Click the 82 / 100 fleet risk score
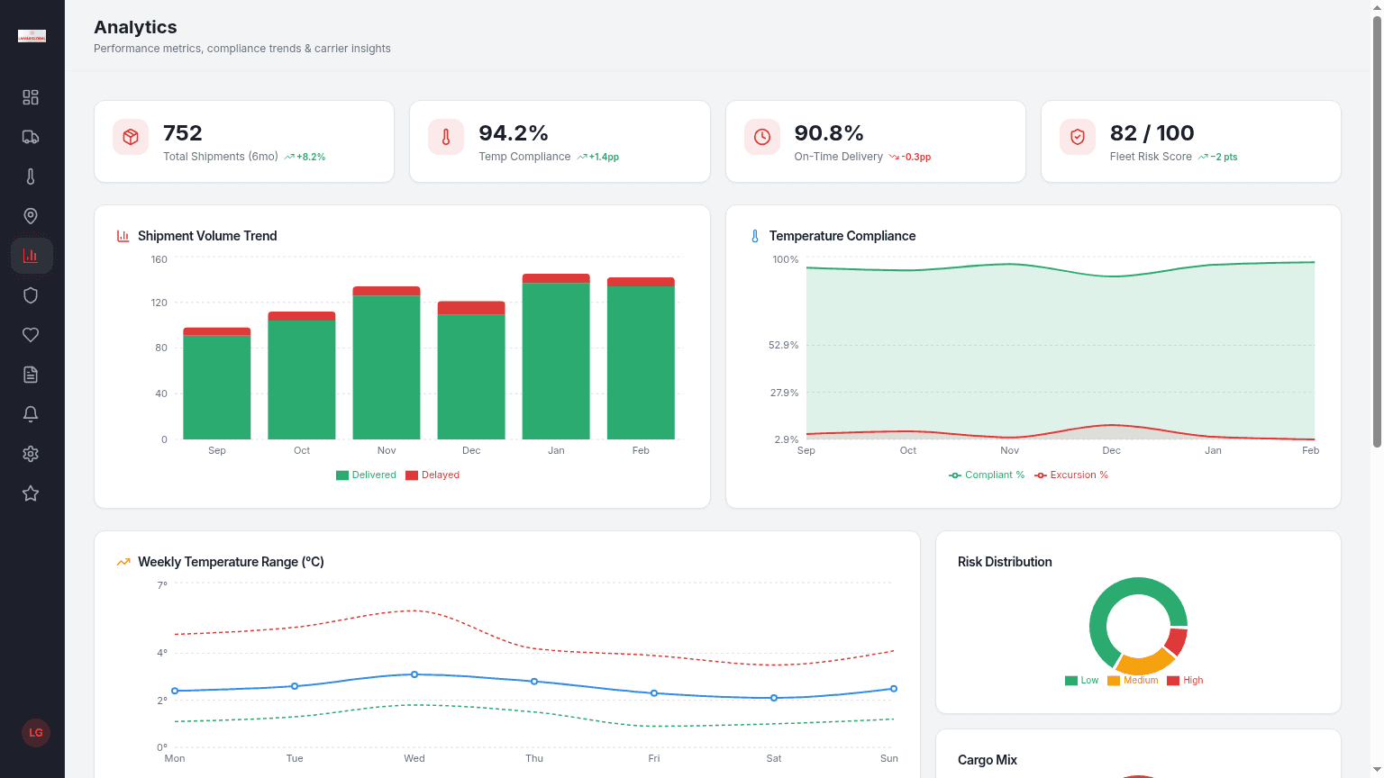Image resolution: width=1384 pixels, height=778 pixels. tap(1152, 133)
